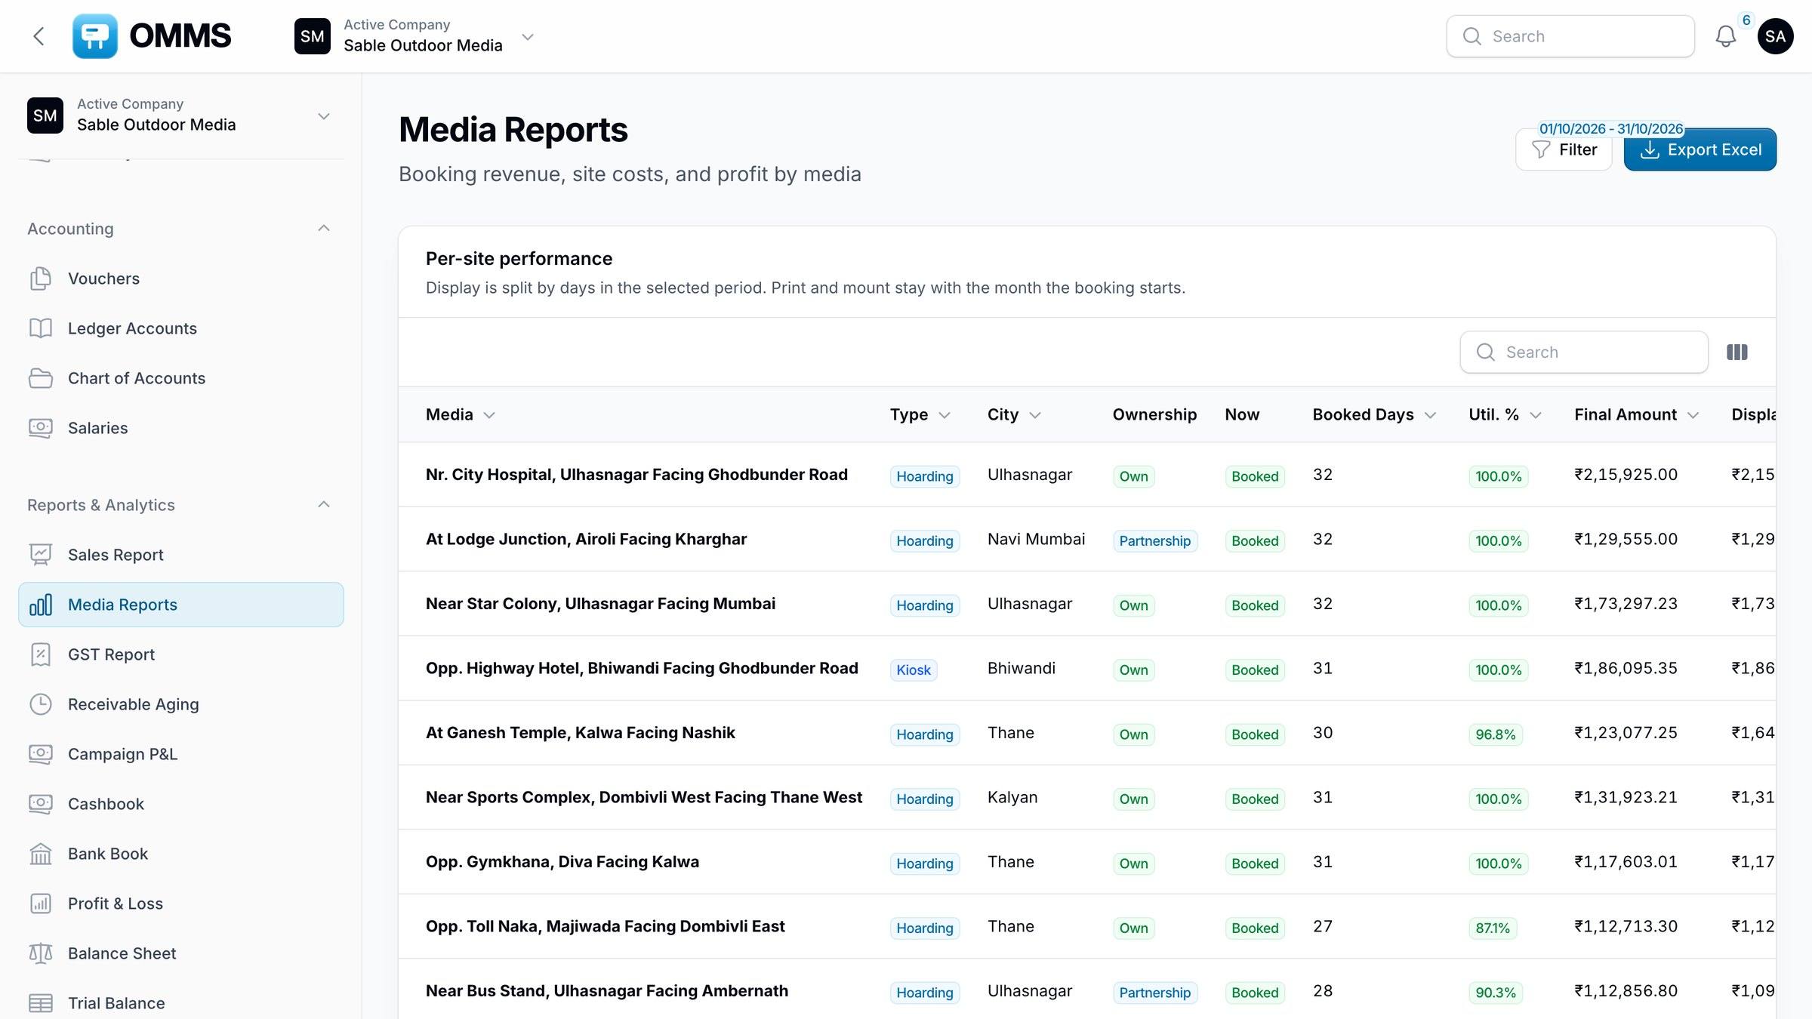The height and width of the screenshot is (1019, 1812).
Task: Click the Media Reports bar-chart icon
Action: tap(41, 605)
